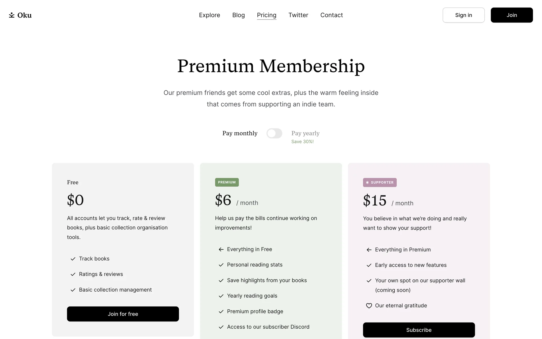The image size is (542, 339).
Task: Click the green Premium badge
Action: (227, 182)
